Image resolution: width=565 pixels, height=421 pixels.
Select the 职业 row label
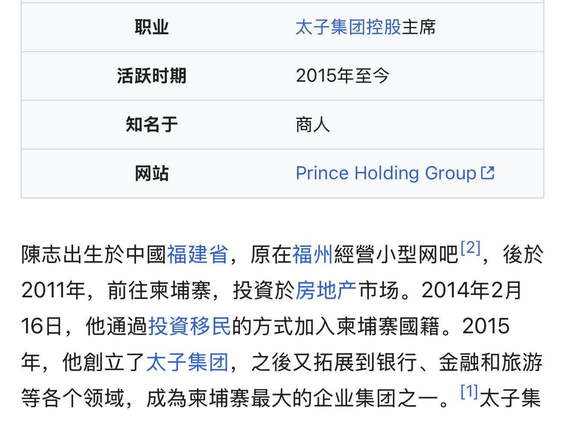pyautogui.click(x=152, y=27)
